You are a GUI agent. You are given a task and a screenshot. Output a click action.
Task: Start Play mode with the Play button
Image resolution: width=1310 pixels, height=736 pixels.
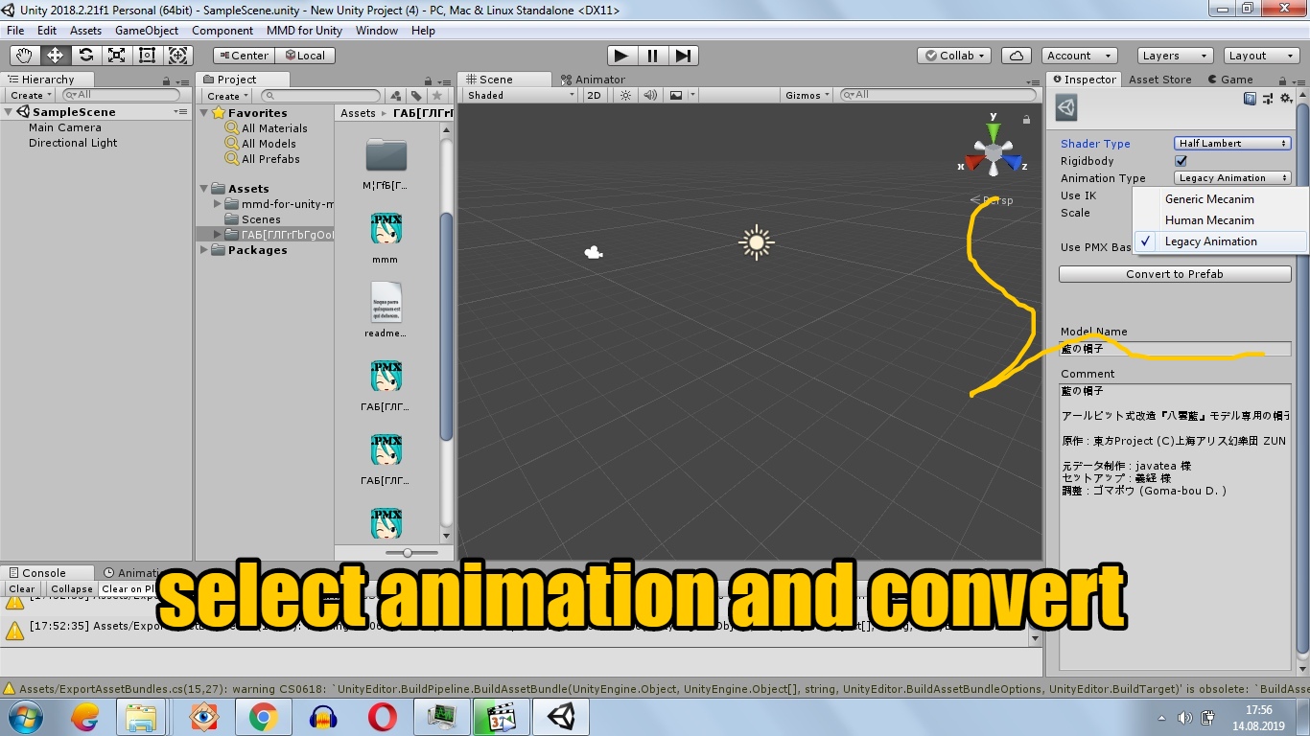(621, 56)
